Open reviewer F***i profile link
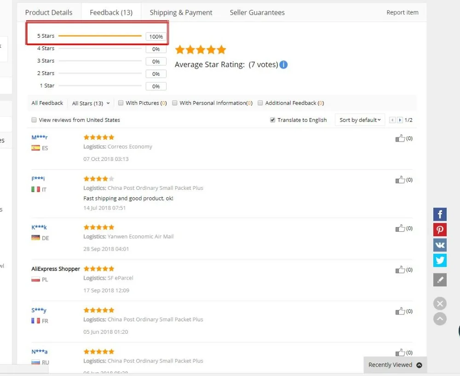Image resolution: width=460 pixels, height=376 pixels. point(38,178)
